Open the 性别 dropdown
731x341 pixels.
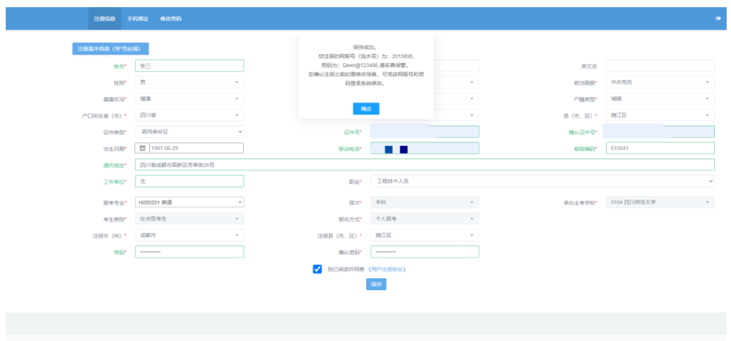[x=189, y=82]
